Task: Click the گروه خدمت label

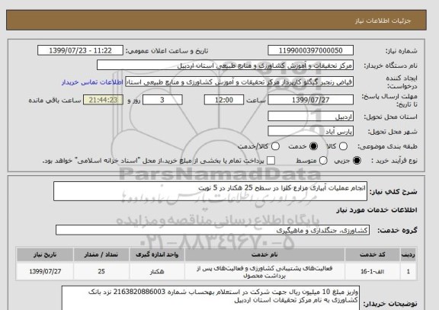Action: [397, 230]
